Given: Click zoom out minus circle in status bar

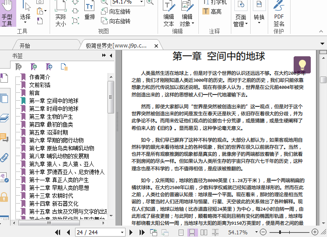Looking at the screenshot, I should click(x=263, y=232).
